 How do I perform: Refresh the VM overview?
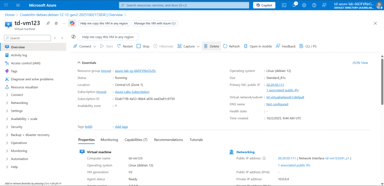231,46
